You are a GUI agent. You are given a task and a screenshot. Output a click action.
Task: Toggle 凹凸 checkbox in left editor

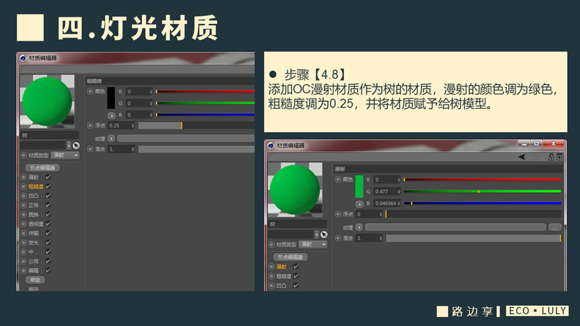(x=48, y=195)
